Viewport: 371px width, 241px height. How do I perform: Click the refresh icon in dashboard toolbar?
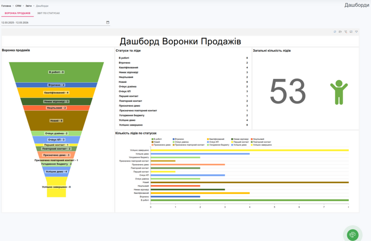click(335, 32)
